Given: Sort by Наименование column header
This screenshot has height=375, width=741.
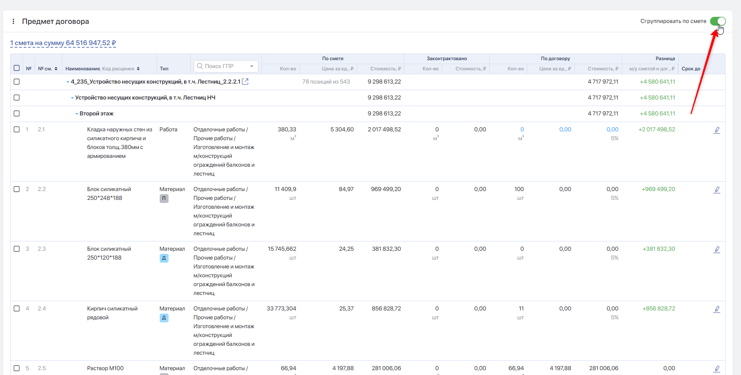Looking at the screenshot, I should tap(83, 69).
